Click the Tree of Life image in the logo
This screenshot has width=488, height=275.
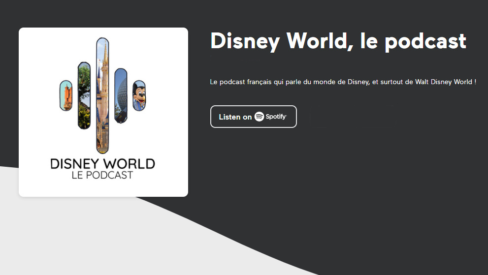point(84,95)
